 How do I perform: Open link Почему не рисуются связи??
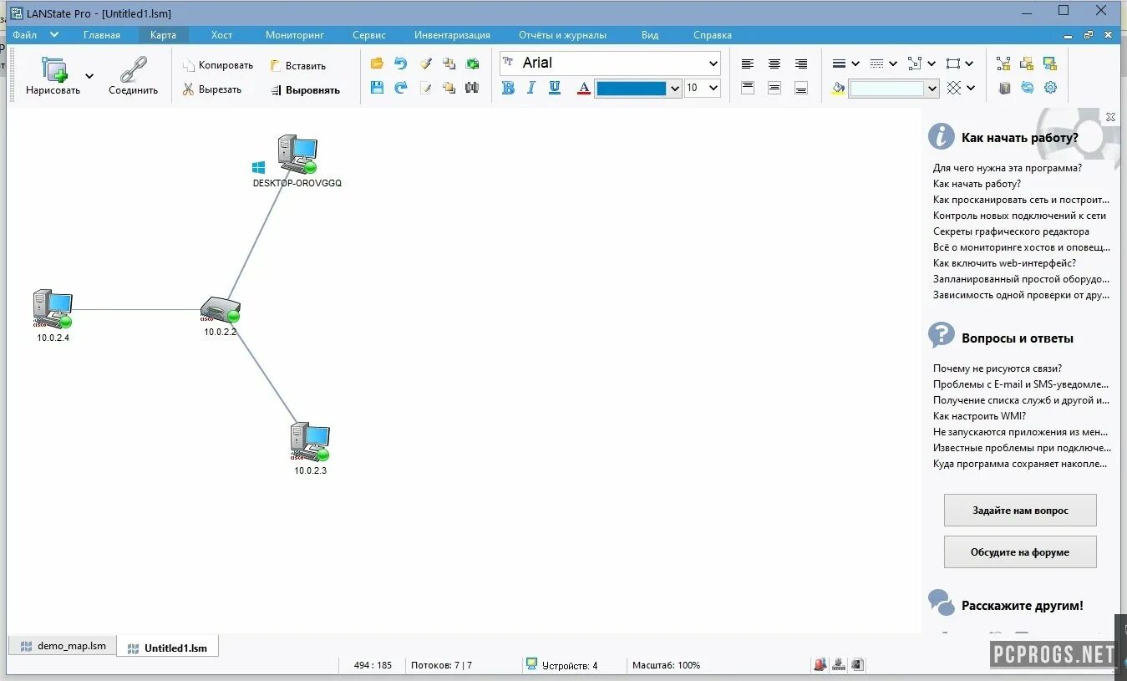tap(998, 368)
